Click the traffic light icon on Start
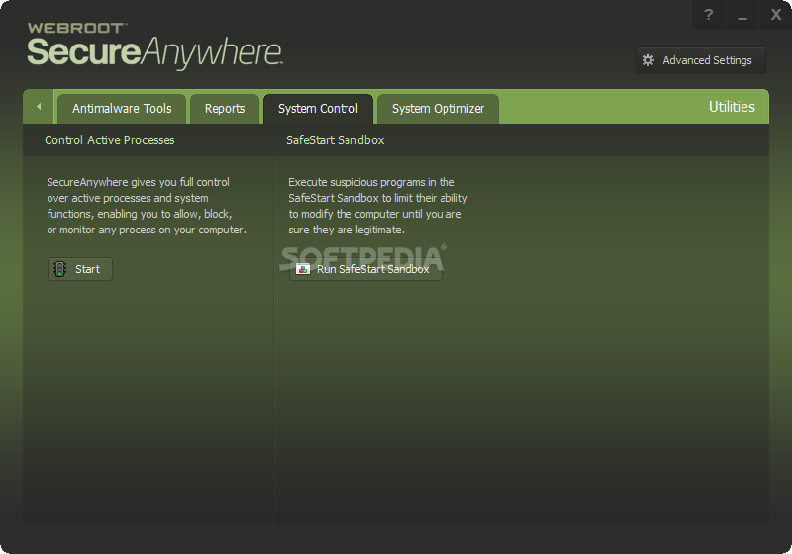 pyautogui.click(x=60, y=269)
